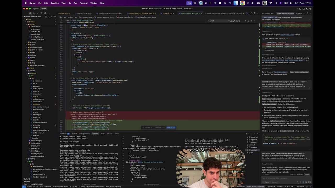The image size is (335, 188).
Task: Switch to Editor mode at top left
Action: 43,9
